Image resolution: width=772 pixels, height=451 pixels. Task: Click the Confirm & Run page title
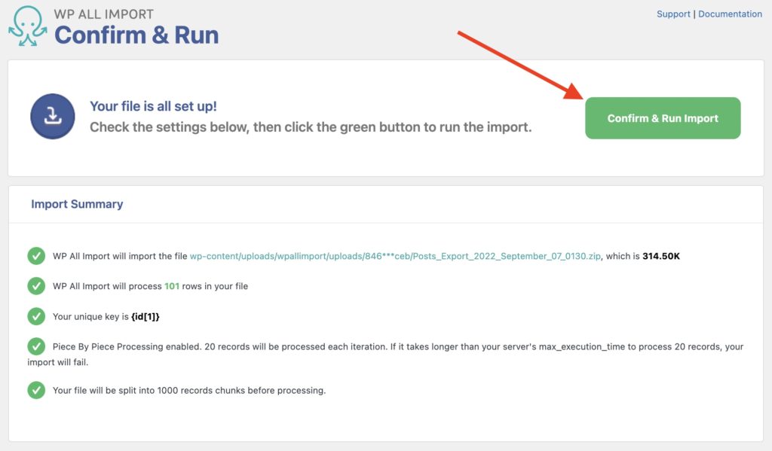tap(136, 35)
